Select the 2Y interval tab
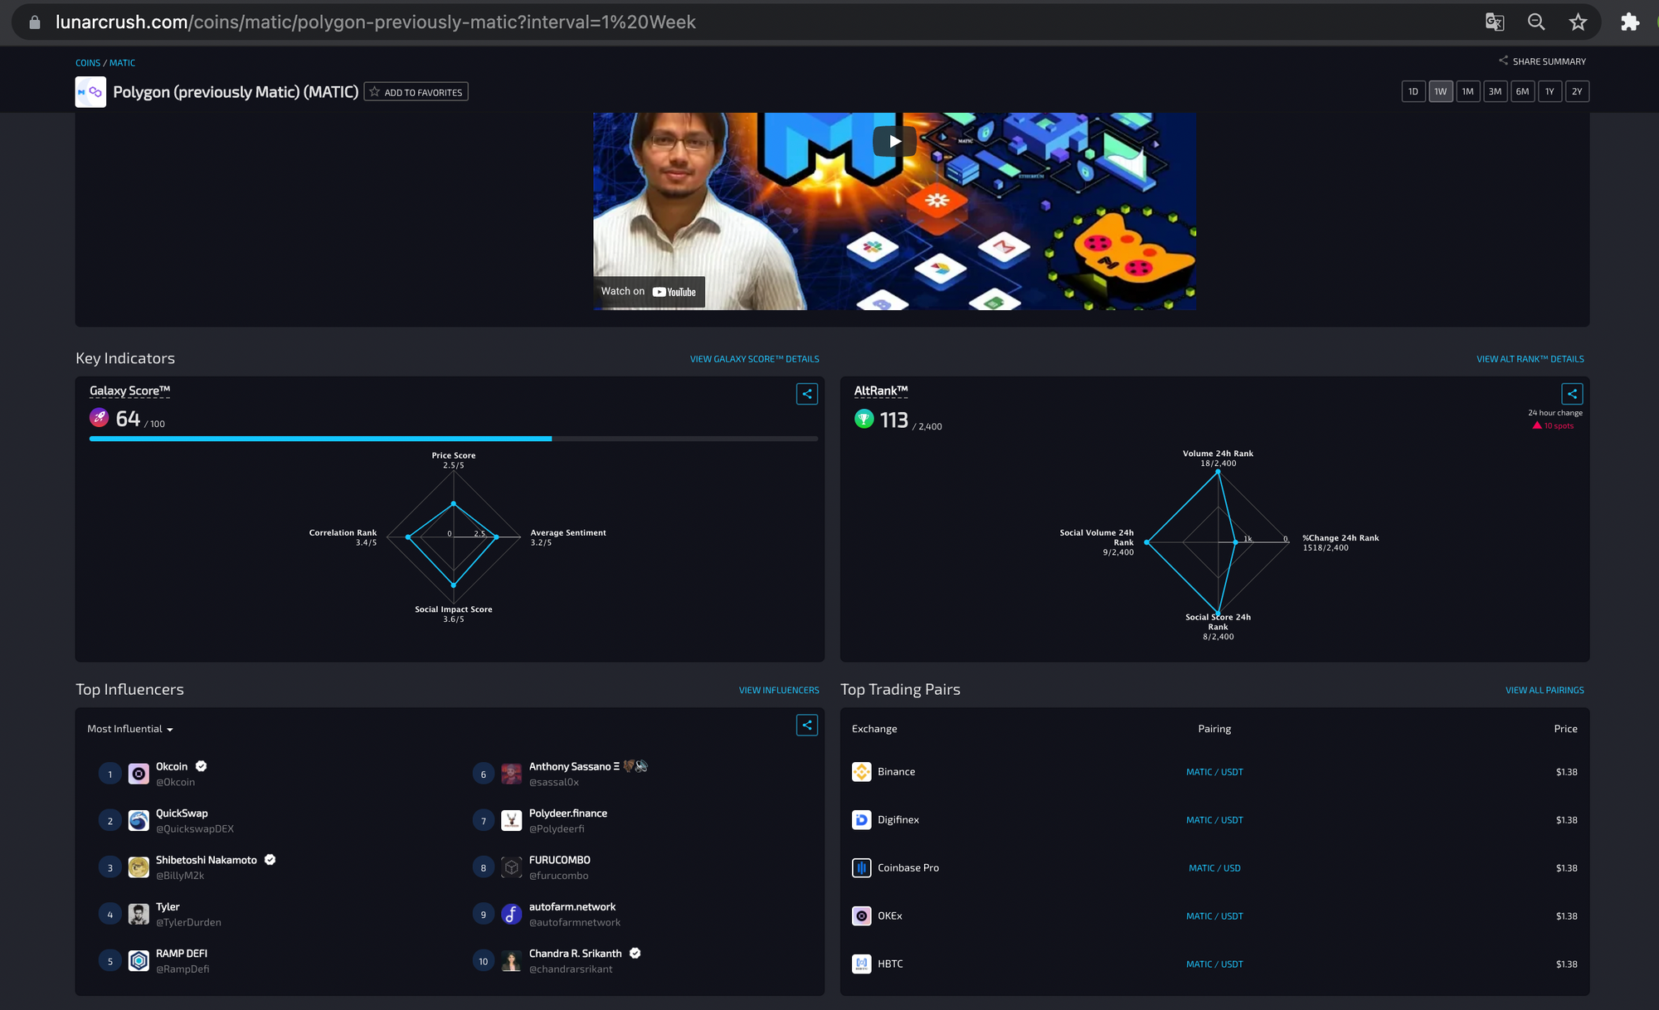The width and height of the screenshot is (1659, 1010). (1577, 91)
